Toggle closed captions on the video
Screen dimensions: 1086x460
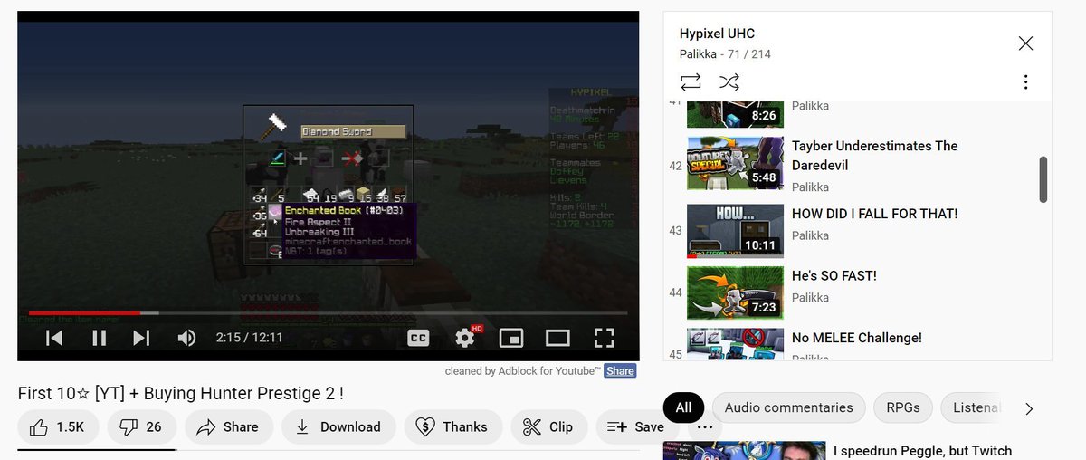click(x=418, y=338)
